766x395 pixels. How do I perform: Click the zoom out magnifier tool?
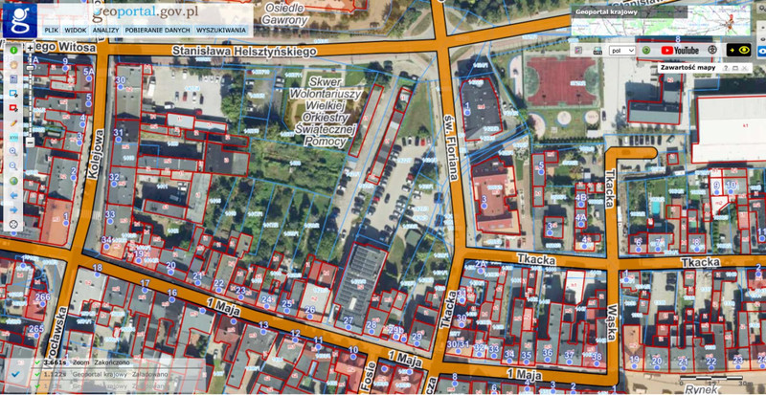14,165
